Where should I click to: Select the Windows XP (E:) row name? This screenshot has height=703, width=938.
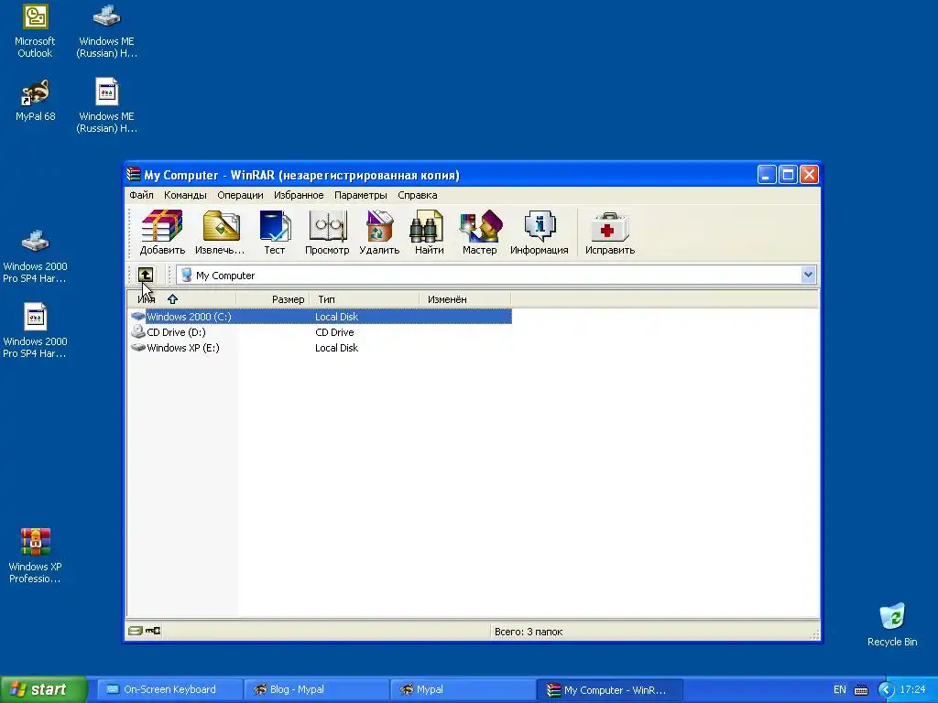pos(183,347)
